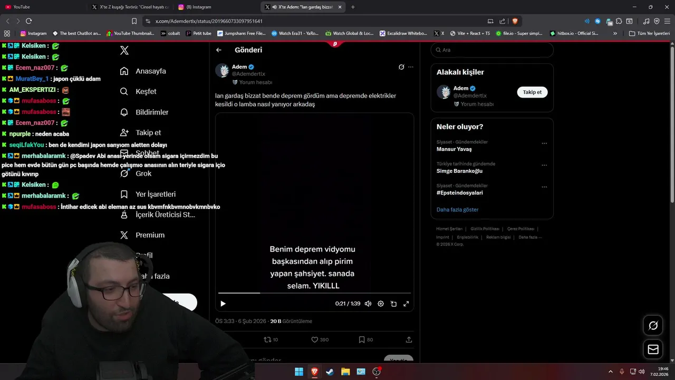Image resolution: width=675 pixels, height=380 pixels.
Task: Open the Simge Barankoğlu trend
Action: coord(459,171)
